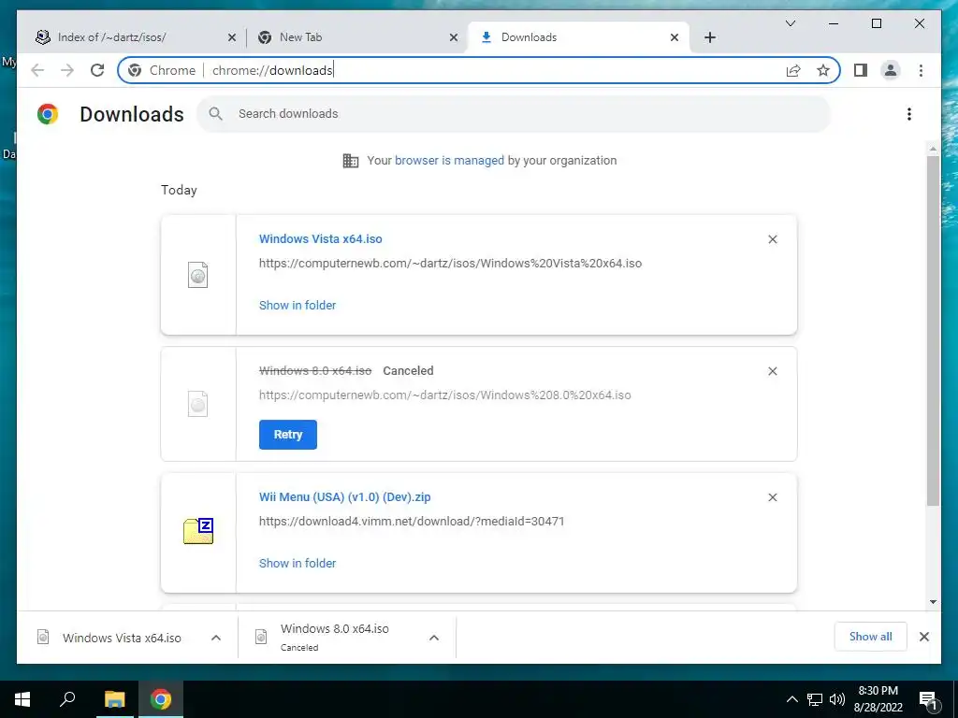
Task: Open the network icon in tray
Action: [x=815, y=699]
